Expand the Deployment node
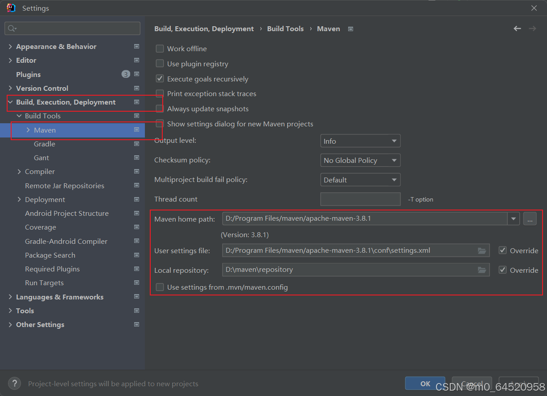This screenshot has width=547, height=396. click(19, 199)
